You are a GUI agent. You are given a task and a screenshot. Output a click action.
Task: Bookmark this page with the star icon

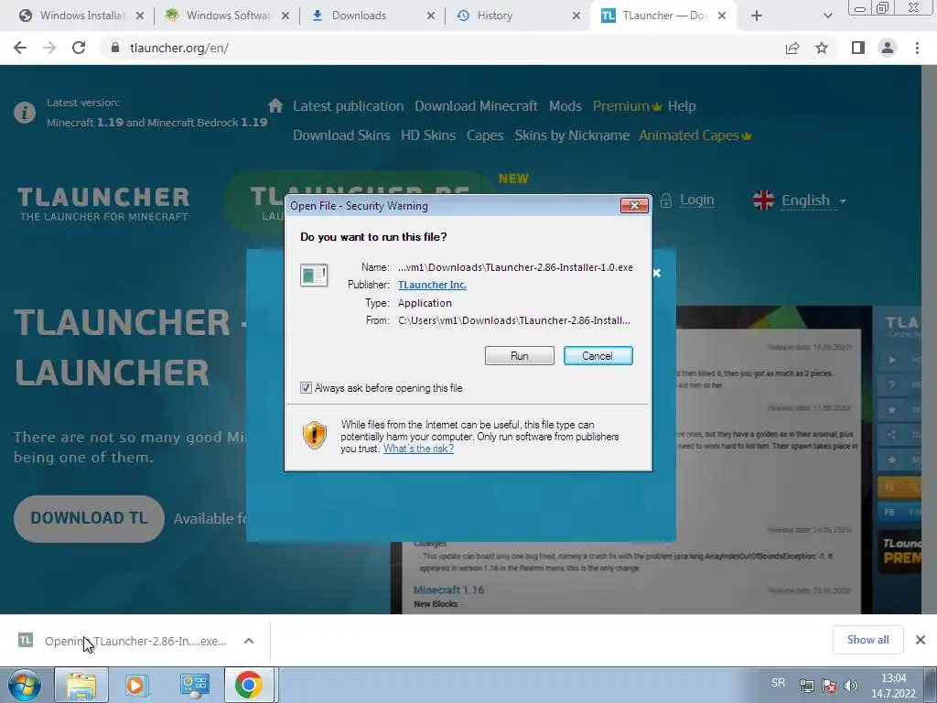pos(822,48)
